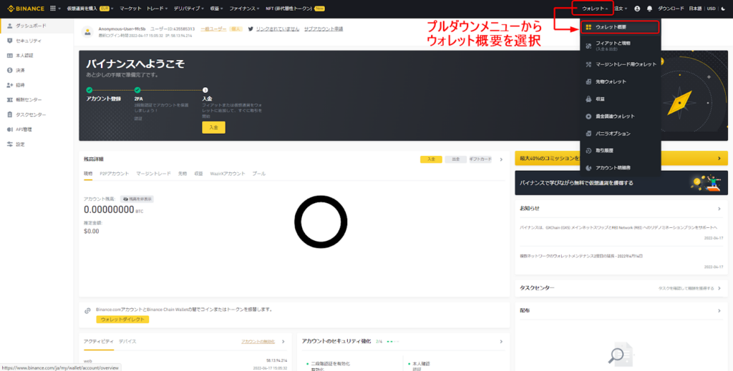Image resolution: width=733 pixels, height=371 pixels.
Task: Expand the ファイナンス menu dropdown
Action: click(x=245, y=9)
